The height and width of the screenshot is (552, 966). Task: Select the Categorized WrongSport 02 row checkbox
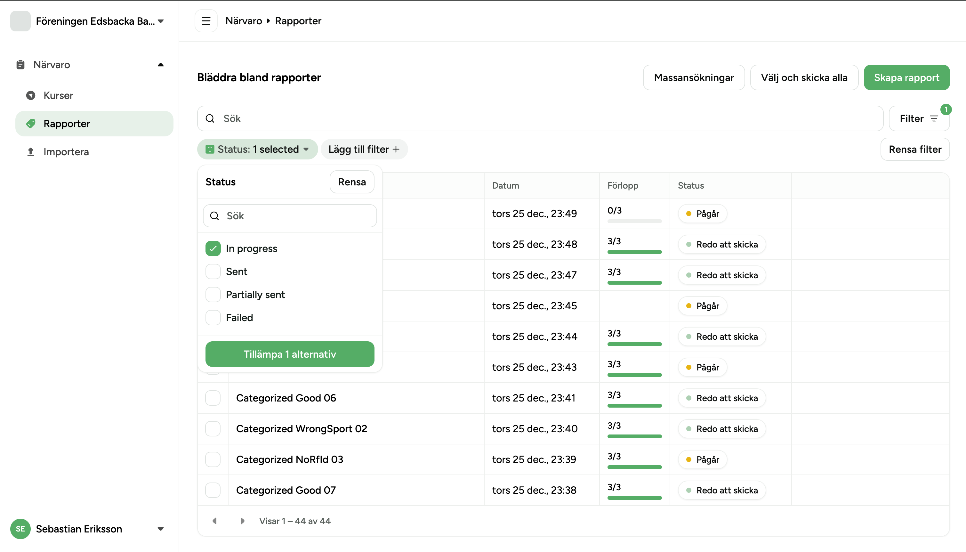pyautogui.click(x=213, y=429)
